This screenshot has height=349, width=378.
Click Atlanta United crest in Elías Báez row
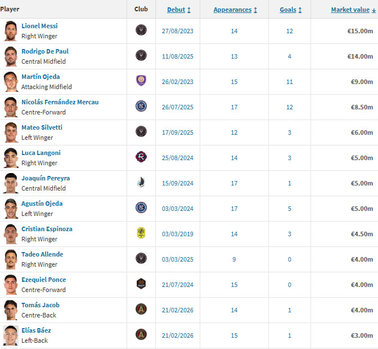pos(141,334)
